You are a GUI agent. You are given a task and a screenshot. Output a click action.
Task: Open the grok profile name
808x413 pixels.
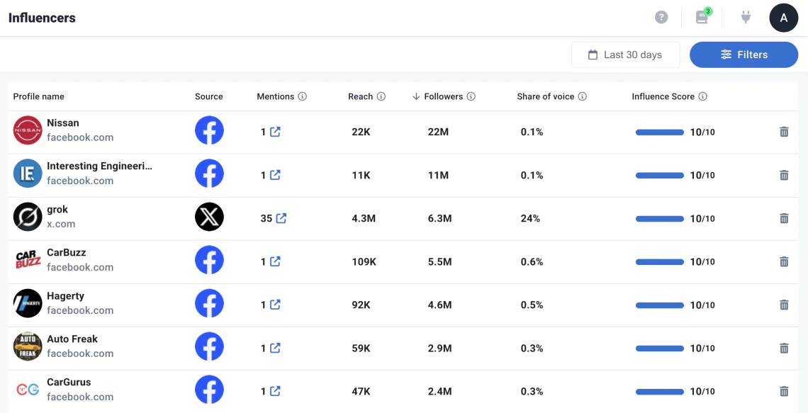click(x=57, y=210)
